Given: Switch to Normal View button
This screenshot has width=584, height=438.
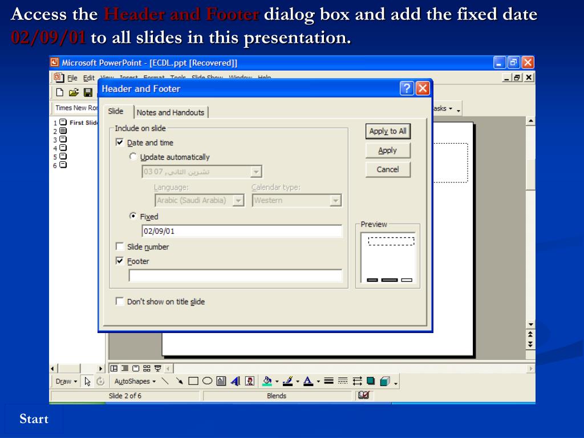Looking at the screenshot, I should 114,368.
